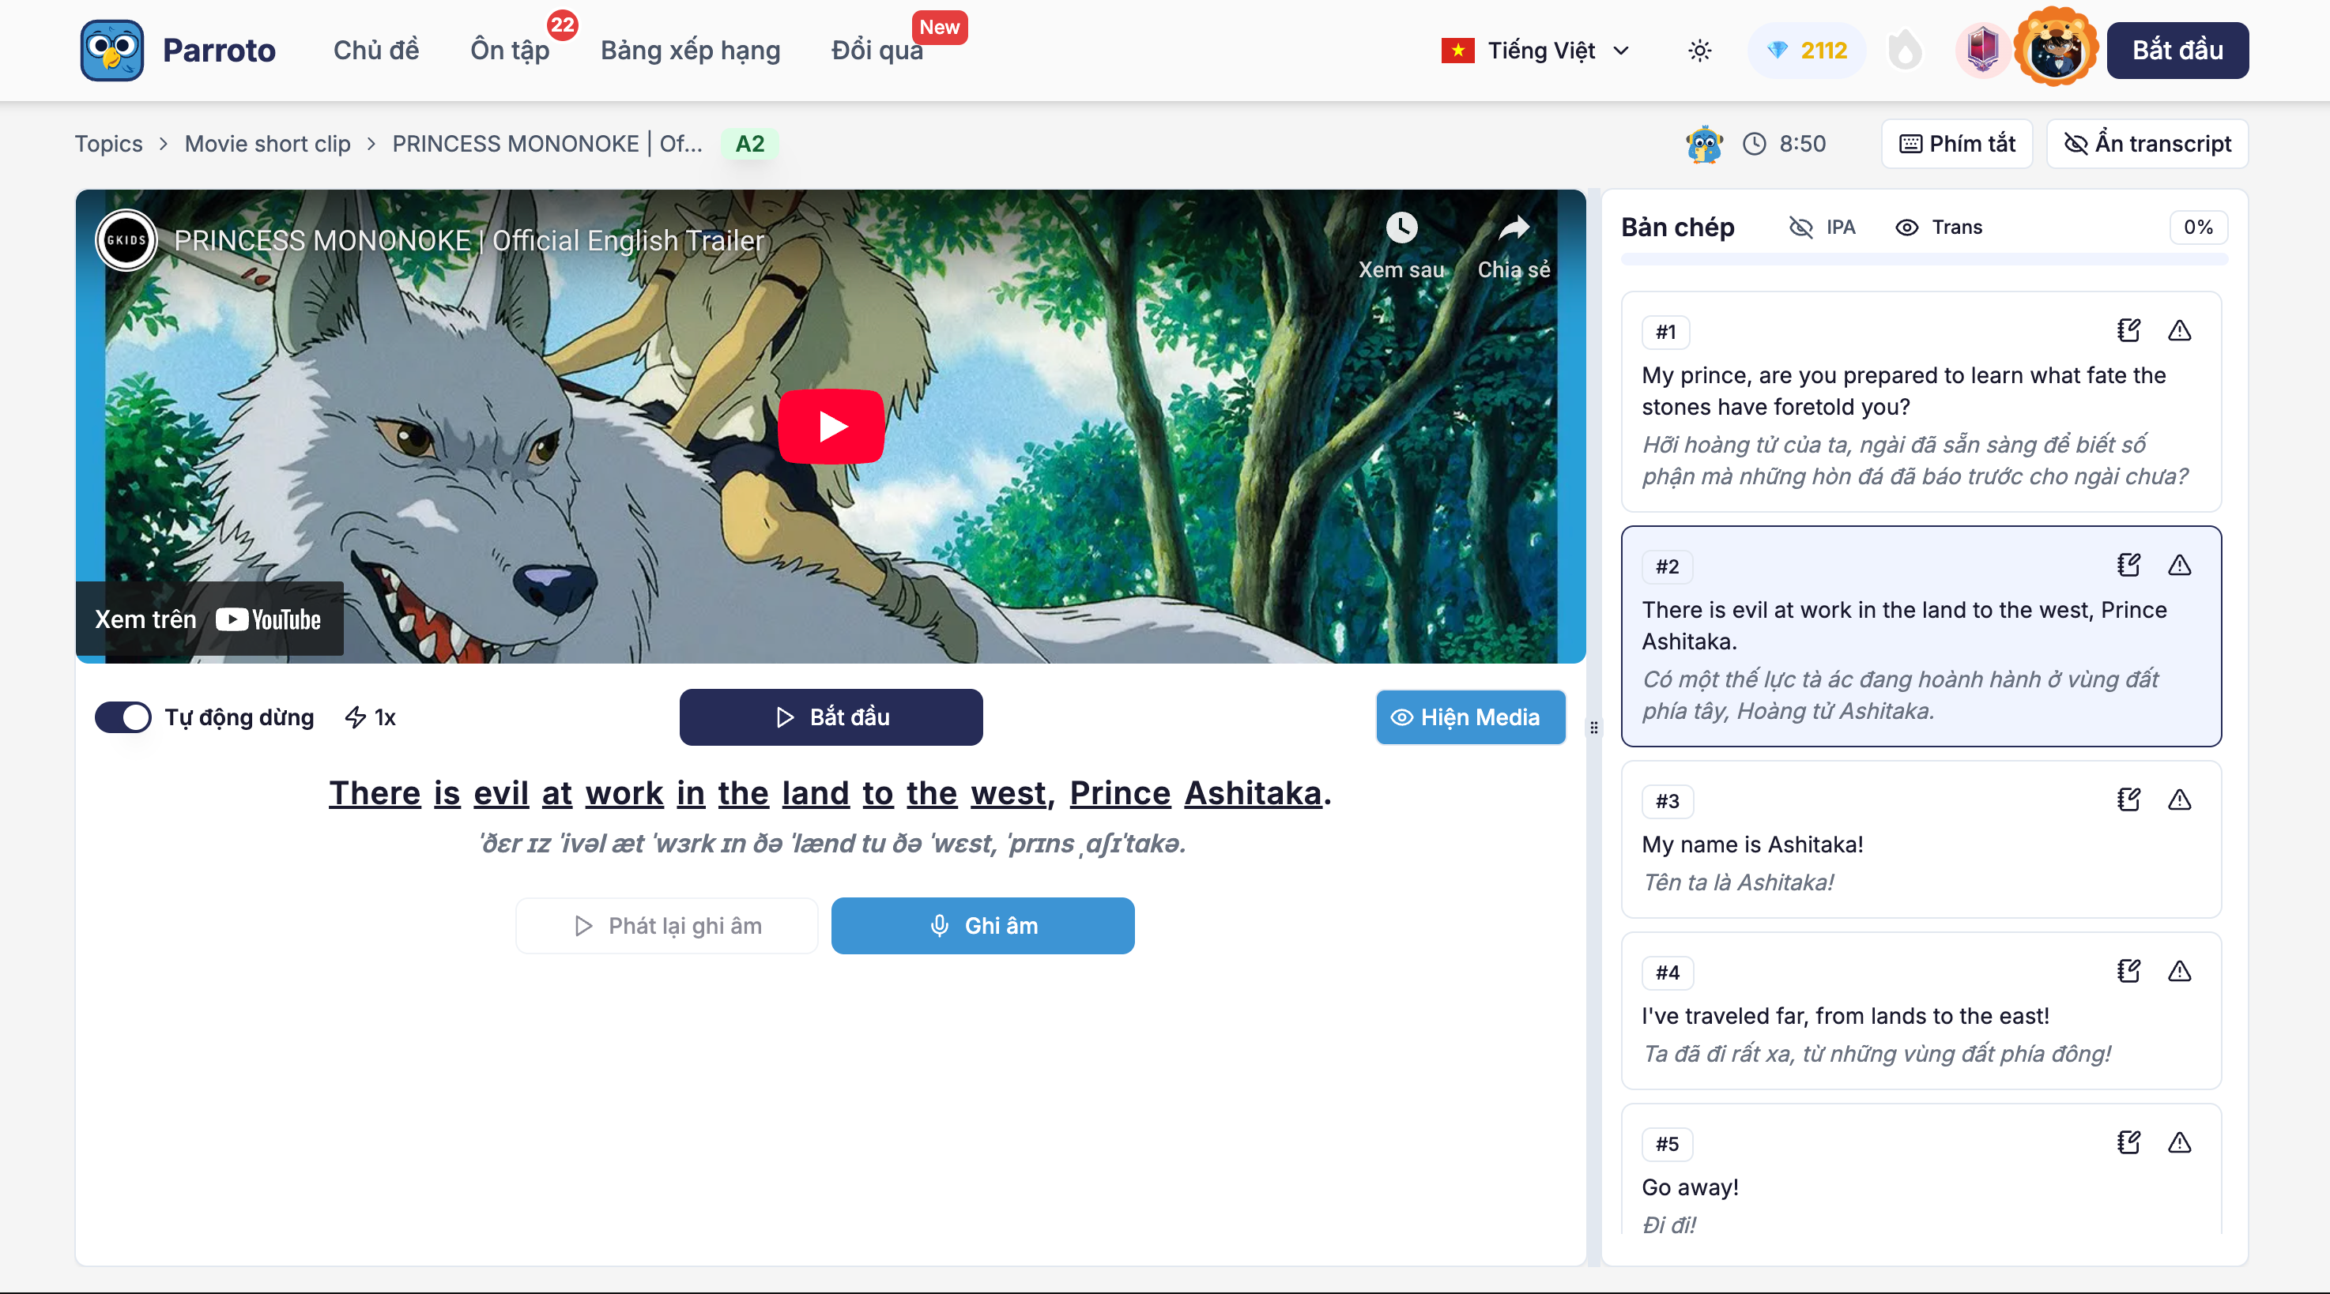Click Ghi âm record button
The height and width of the screenshot is (1294, 2330).
click(983, 926)
